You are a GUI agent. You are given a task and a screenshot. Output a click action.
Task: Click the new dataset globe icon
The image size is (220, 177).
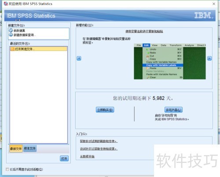tap(11, 30)
